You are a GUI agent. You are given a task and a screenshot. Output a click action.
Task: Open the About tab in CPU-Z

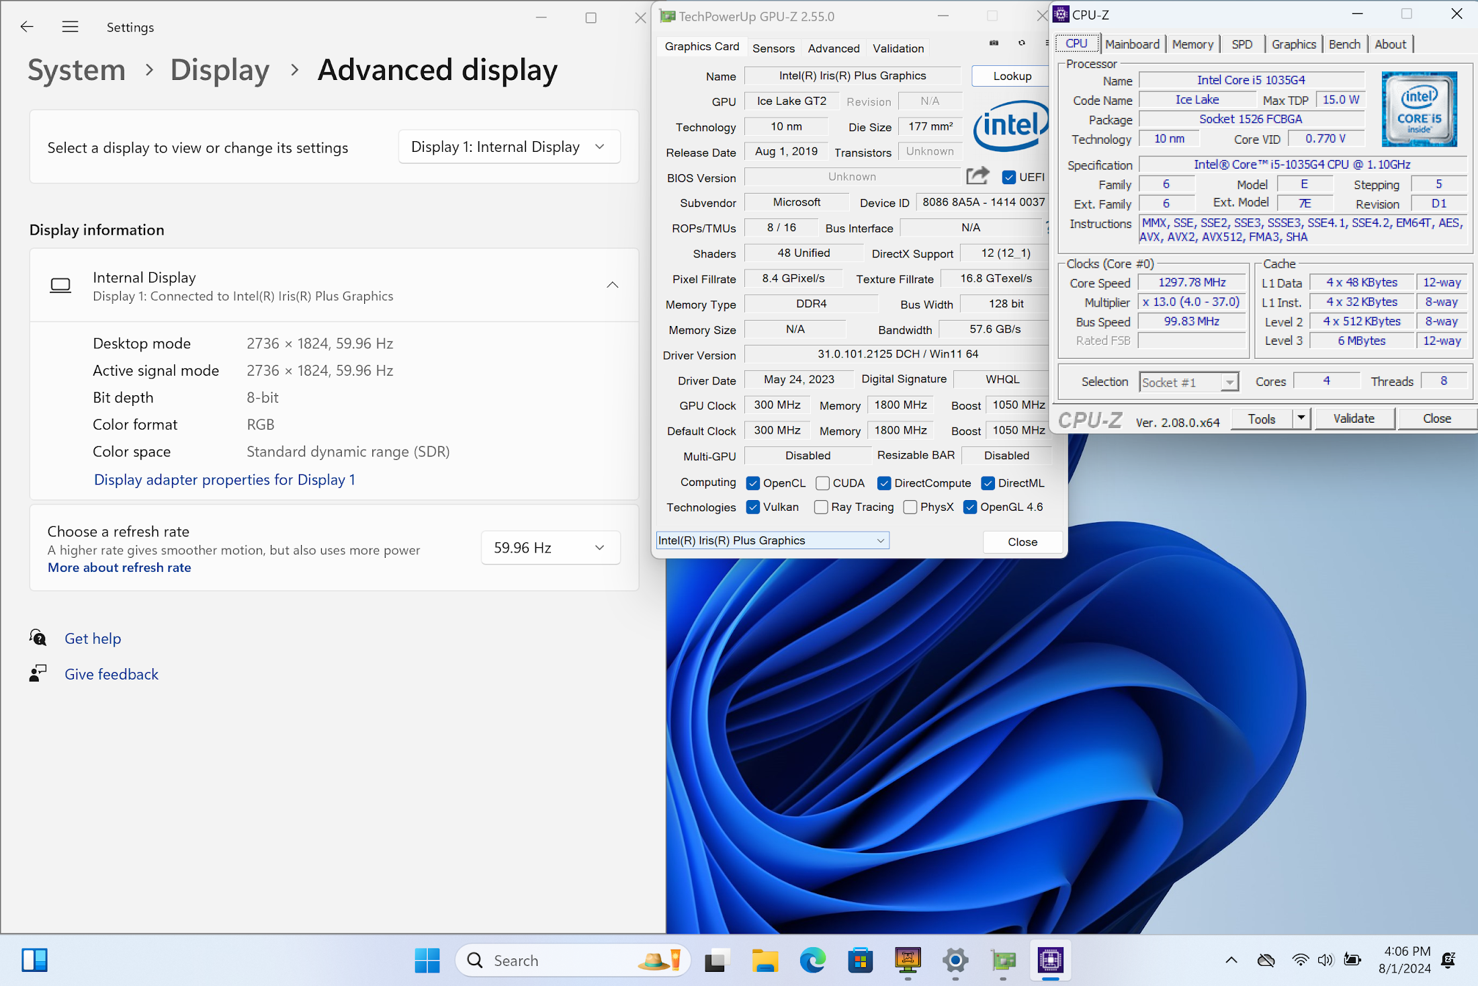click(x=1390, y=44)
